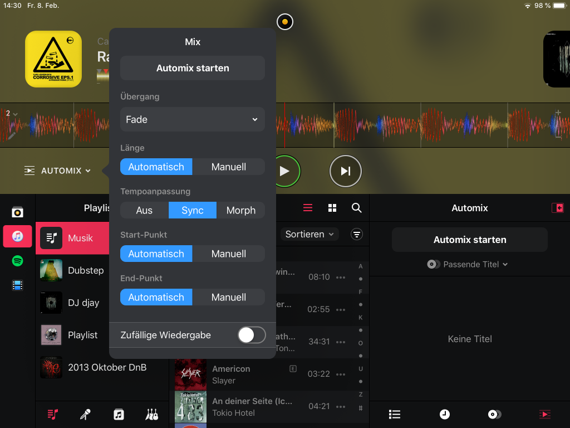
Task: Open the Dubstep playlist
Action: pyautogui.click(x=86, y=270)
